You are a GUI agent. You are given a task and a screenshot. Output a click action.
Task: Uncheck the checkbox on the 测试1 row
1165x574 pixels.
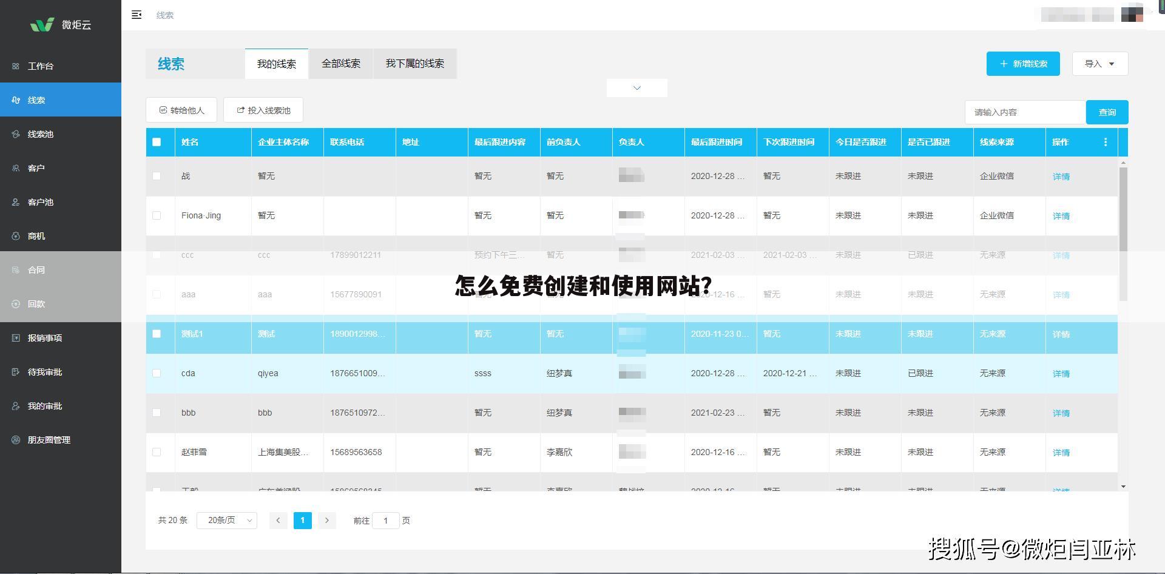[158, 334]
